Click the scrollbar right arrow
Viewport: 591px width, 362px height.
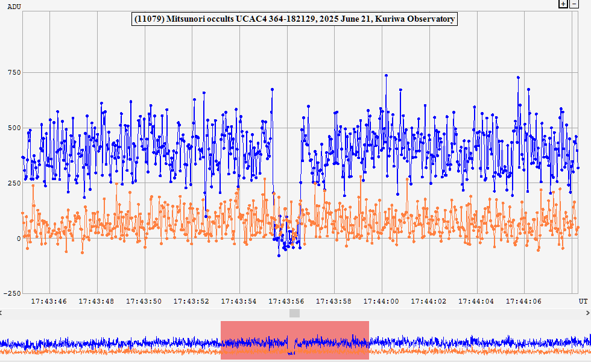tap(588, 313)
